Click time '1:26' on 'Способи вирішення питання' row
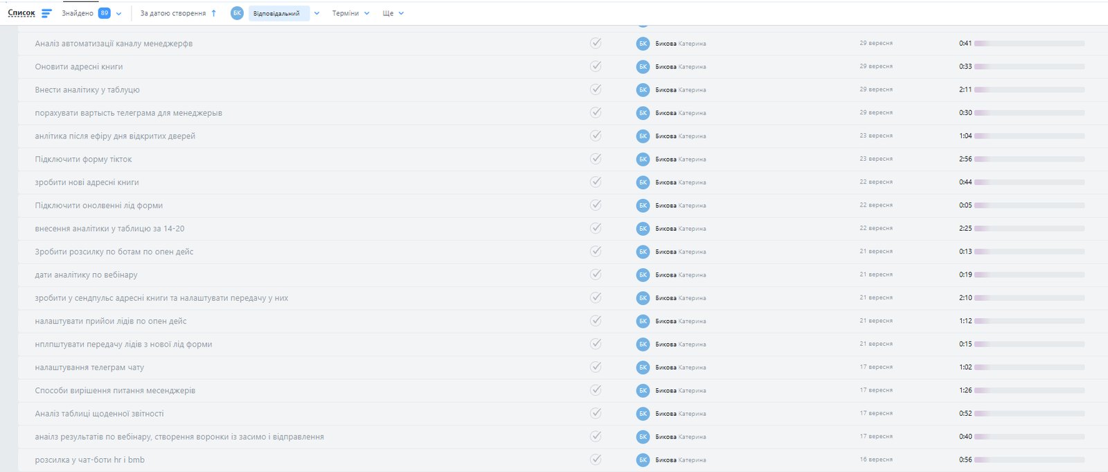This screenshot has height=472, width=1108. click(x=965, y=391)
